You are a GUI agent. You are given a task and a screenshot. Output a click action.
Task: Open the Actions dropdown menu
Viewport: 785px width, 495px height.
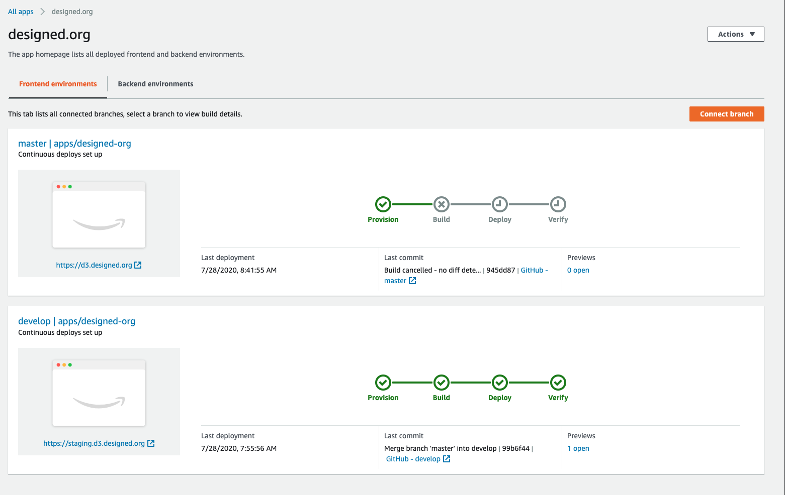736,34
